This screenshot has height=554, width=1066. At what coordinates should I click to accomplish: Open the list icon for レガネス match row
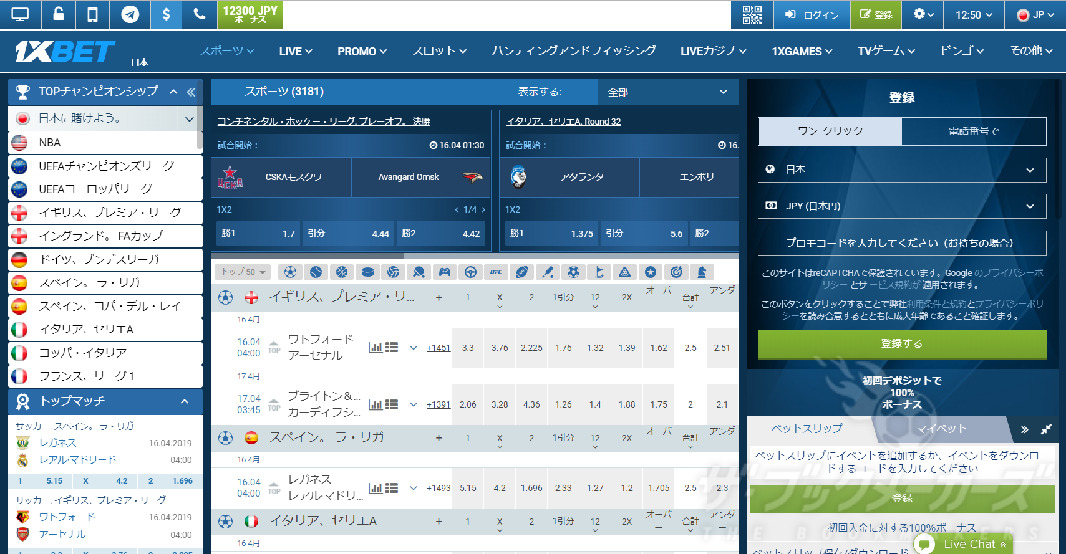[392, 488]
